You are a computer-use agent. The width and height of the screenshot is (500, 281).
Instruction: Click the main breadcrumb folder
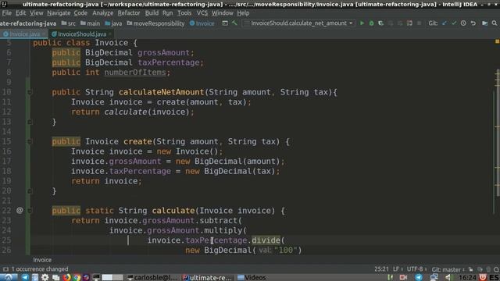(x=91, y=23)
